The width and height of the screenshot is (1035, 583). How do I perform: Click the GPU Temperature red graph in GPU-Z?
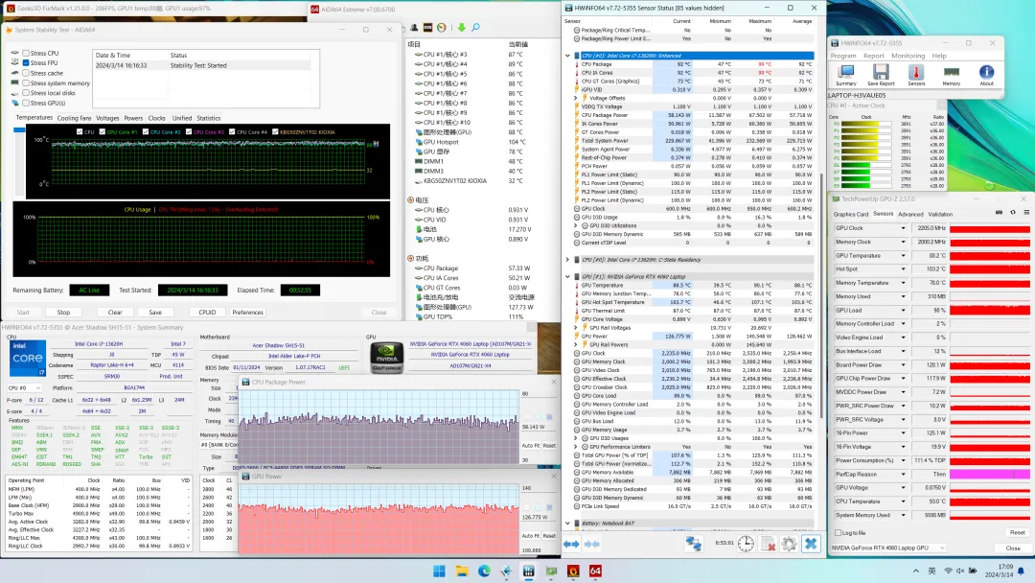click(989, 255)
